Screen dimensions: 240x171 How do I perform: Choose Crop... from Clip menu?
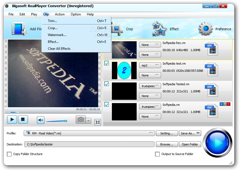click(76, 28)
